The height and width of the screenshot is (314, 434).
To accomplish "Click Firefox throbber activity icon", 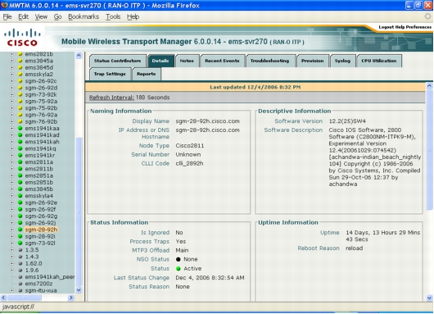I will click(427, 16).
